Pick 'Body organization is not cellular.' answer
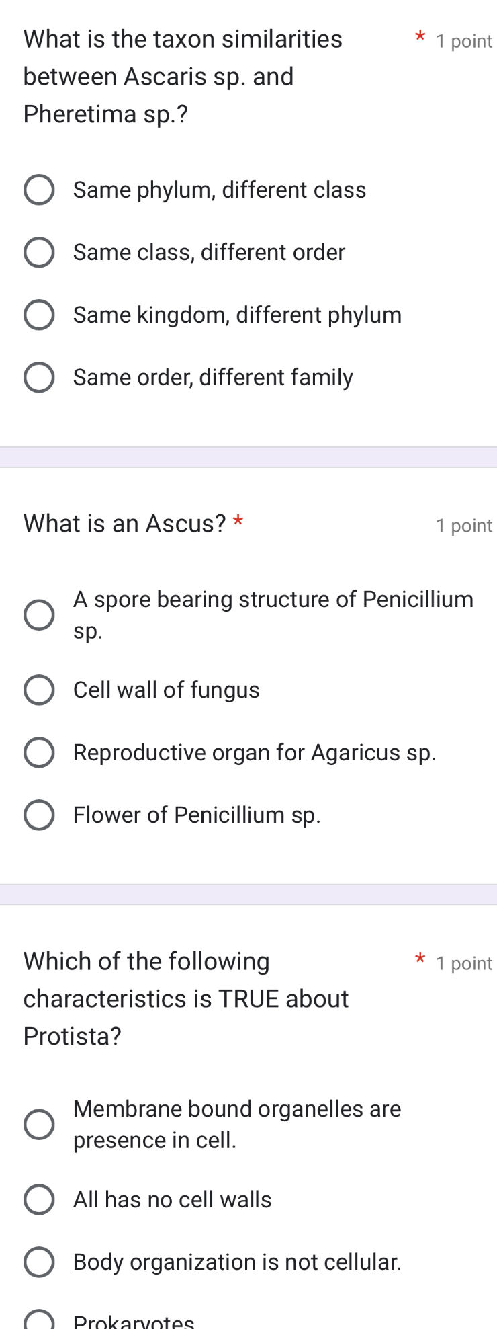The height and width of the screenshot is (1329, 497). [39, 1262]
